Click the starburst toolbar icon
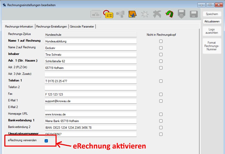 145,14
